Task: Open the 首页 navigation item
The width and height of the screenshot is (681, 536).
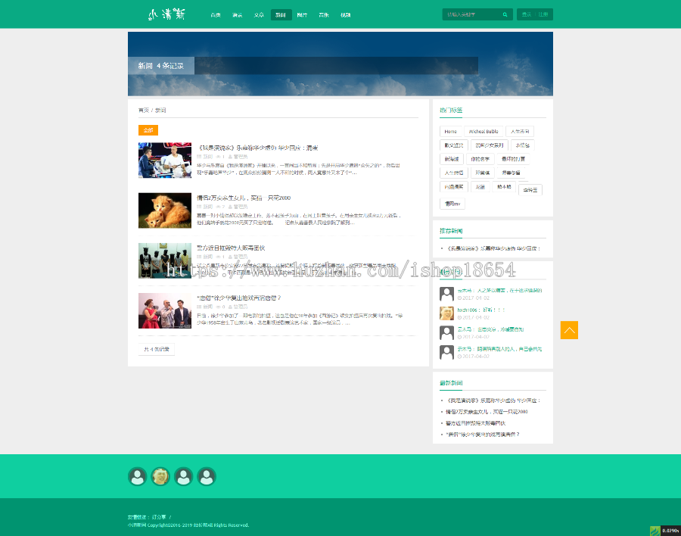Action: 216,15
